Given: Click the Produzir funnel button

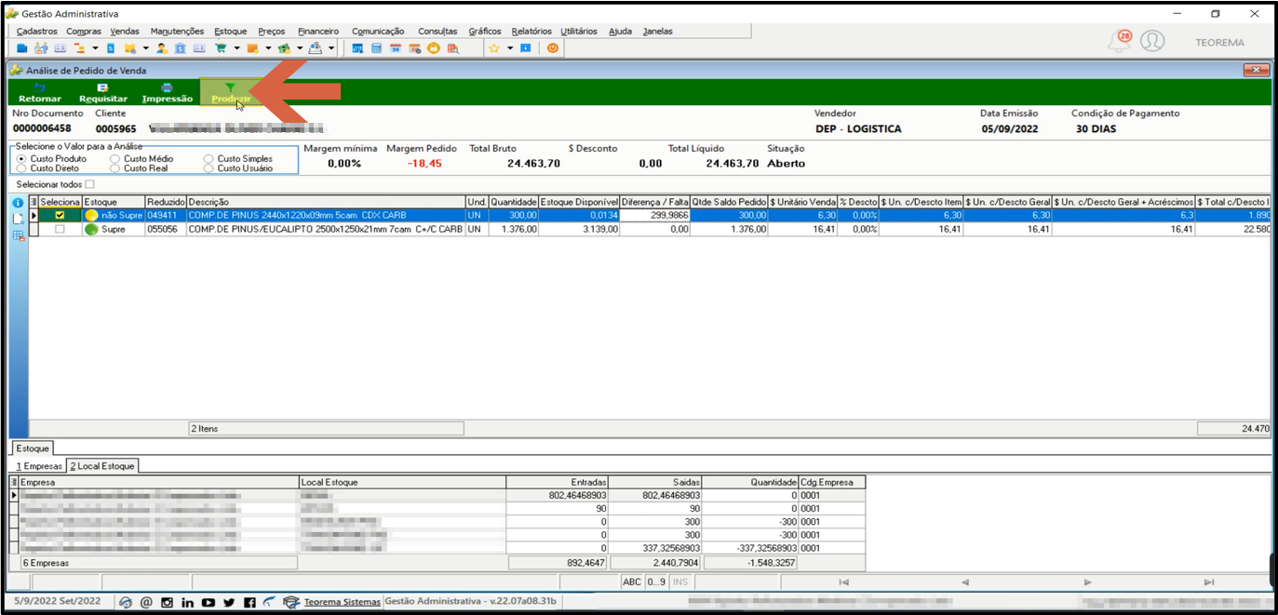Looking at the screenshot, I should [231, 92].
